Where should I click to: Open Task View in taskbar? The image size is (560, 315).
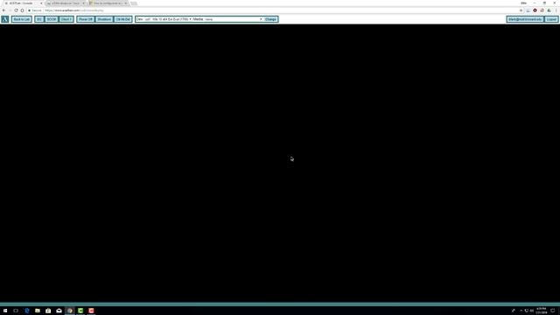pyautogui.click(x=16, y=311)
